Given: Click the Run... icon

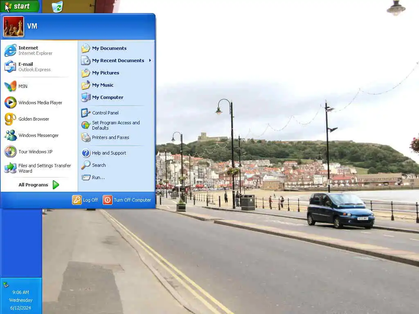Looking at the screenshot, I should click(86, 177).
